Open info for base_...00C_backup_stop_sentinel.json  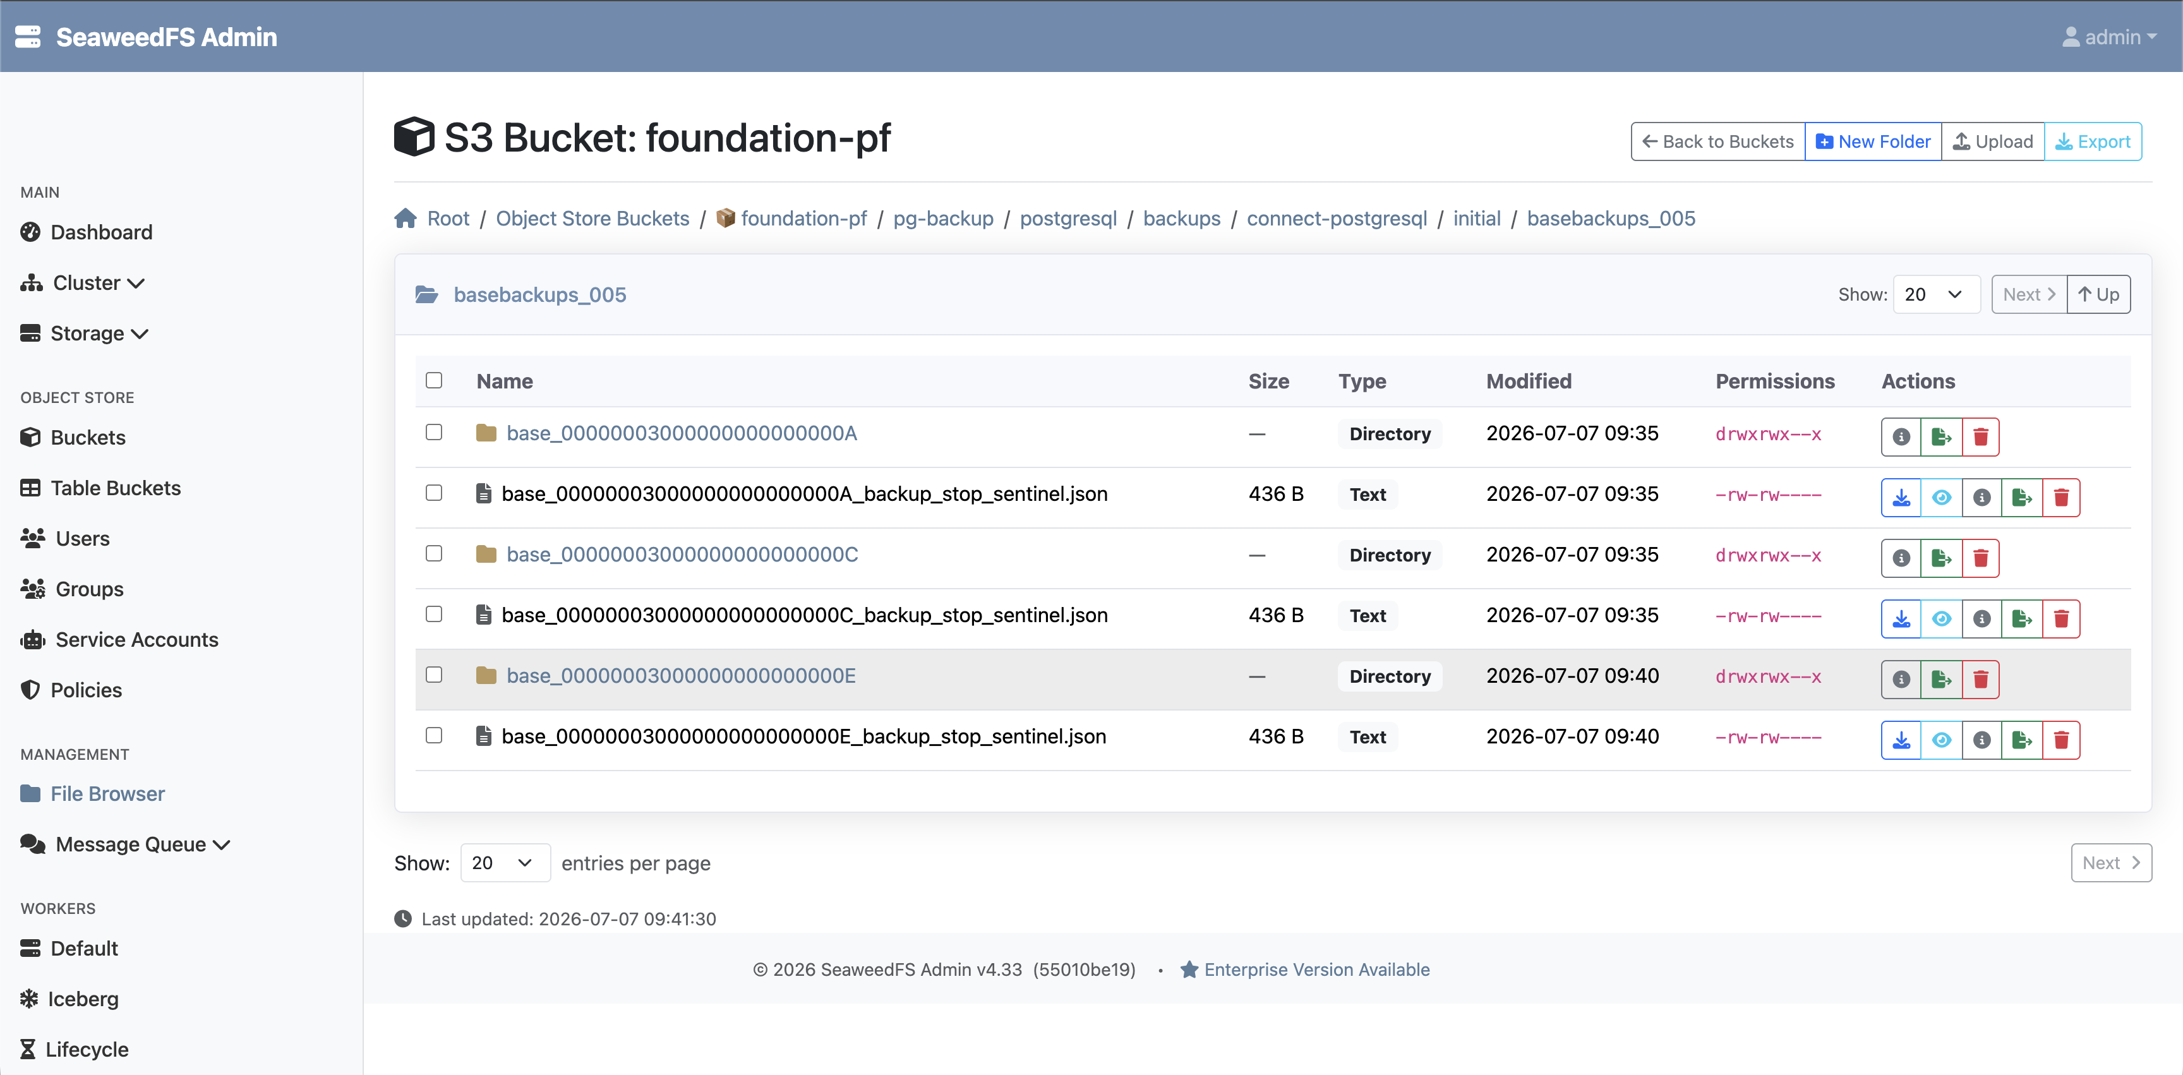pyautogui.click(x=1982, y=618)
